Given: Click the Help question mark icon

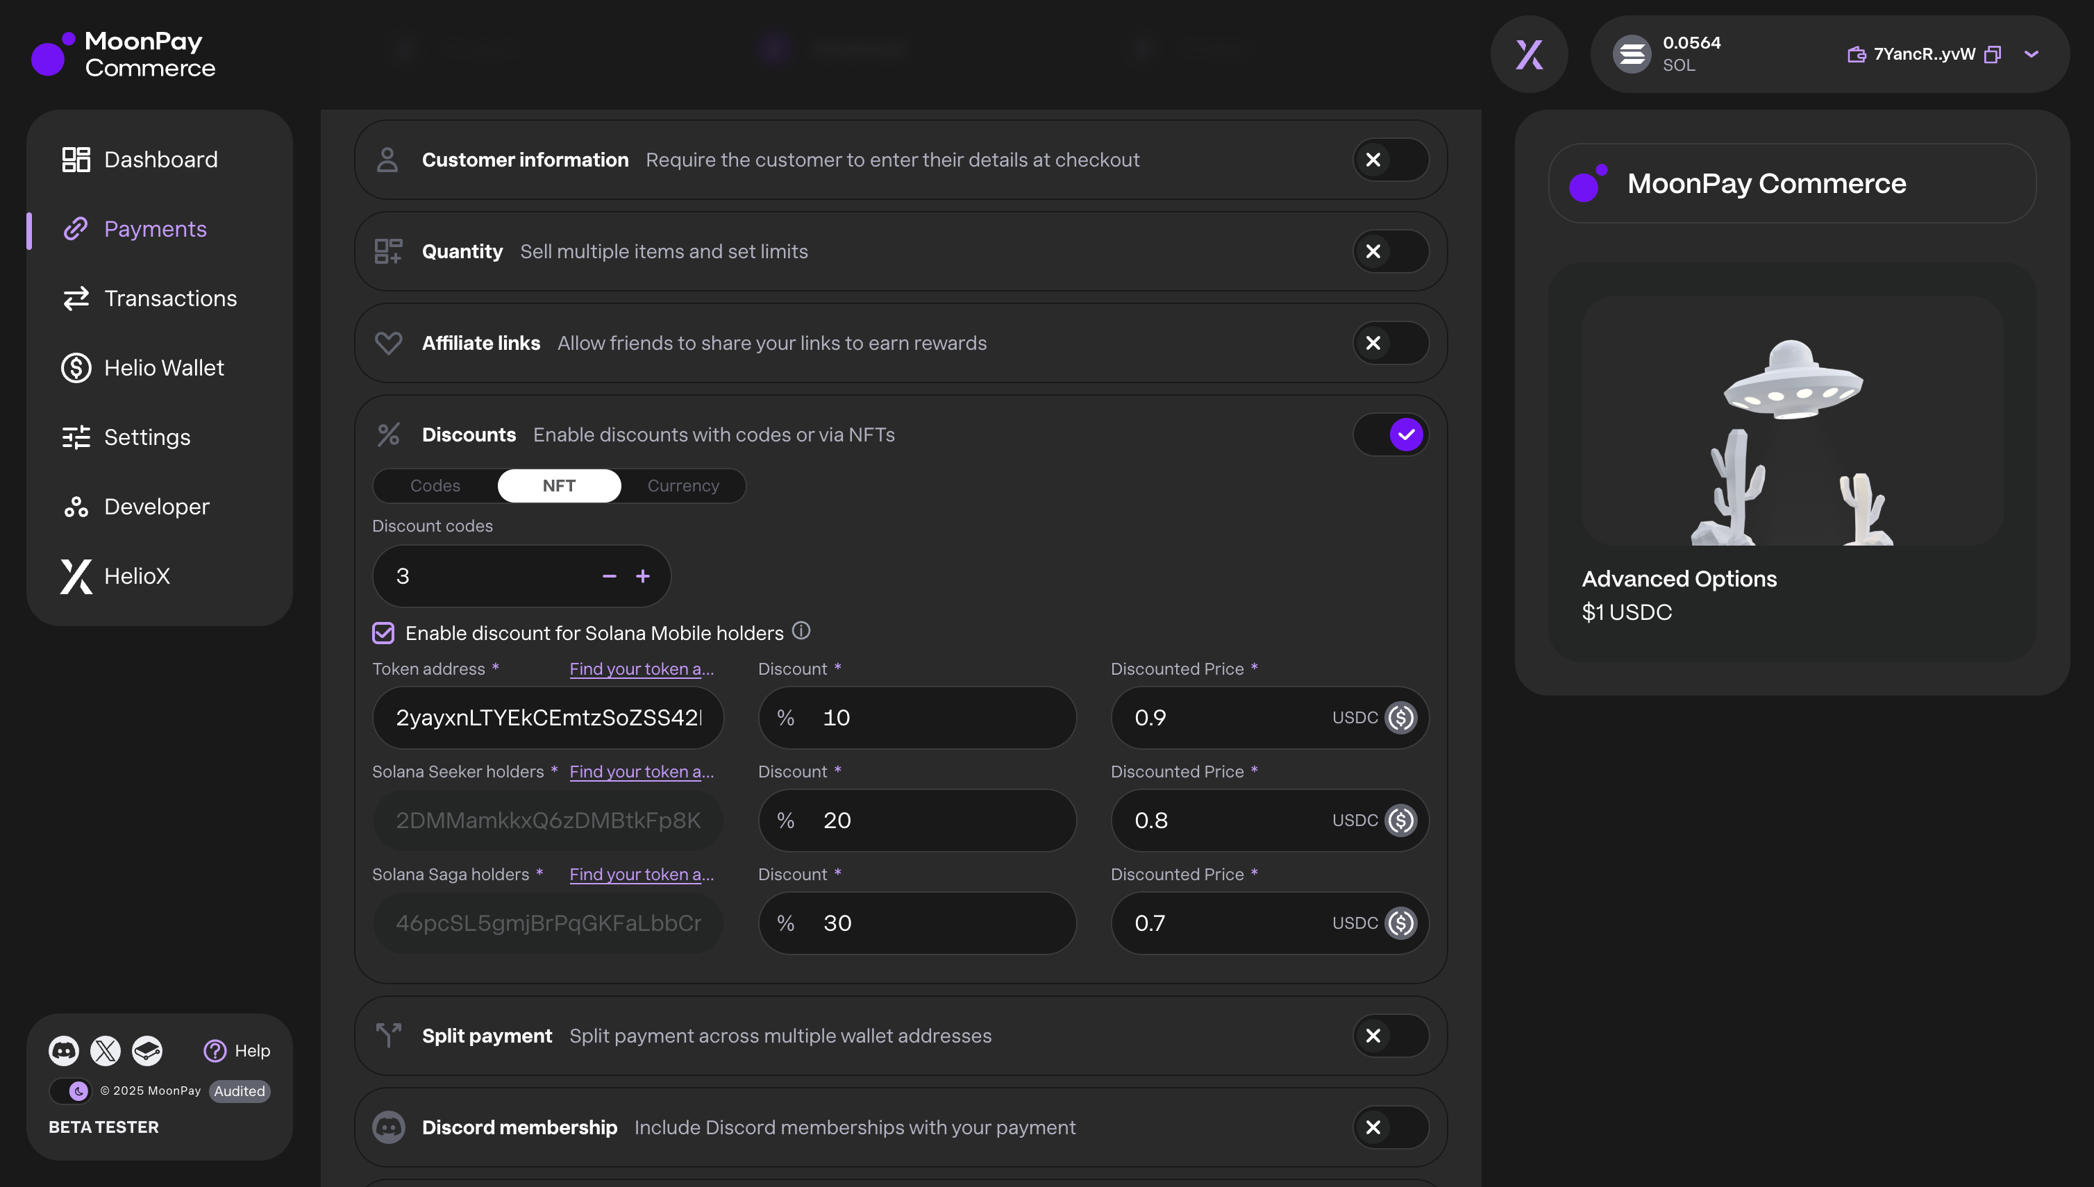Looking at the screenshot, I should (x=215, y=1050).
